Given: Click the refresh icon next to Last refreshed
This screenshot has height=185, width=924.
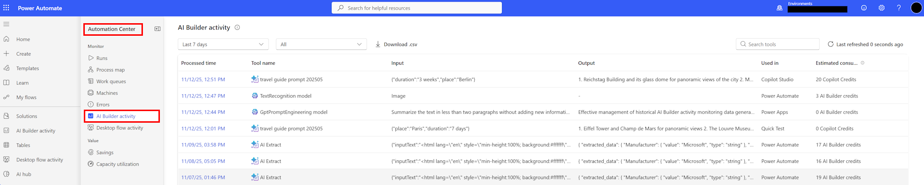Looking at the screenshot, I should click(x=830, y=44).
